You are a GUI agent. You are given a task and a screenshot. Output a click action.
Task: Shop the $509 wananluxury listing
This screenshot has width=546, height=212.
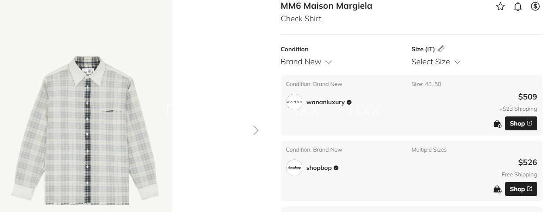(521, 123)
